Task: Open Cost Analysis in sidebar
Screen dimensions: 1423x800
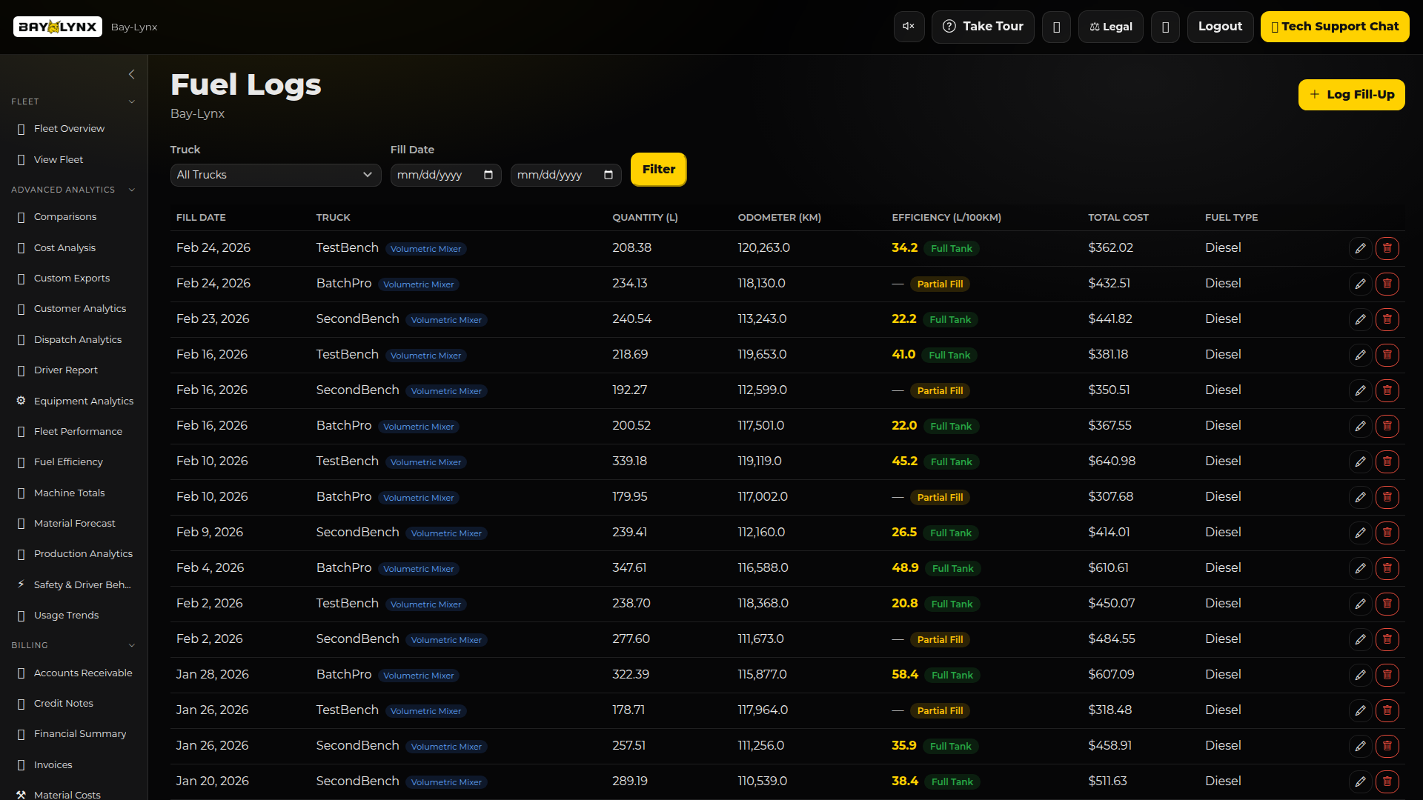Action: click(x=64, y=247)
